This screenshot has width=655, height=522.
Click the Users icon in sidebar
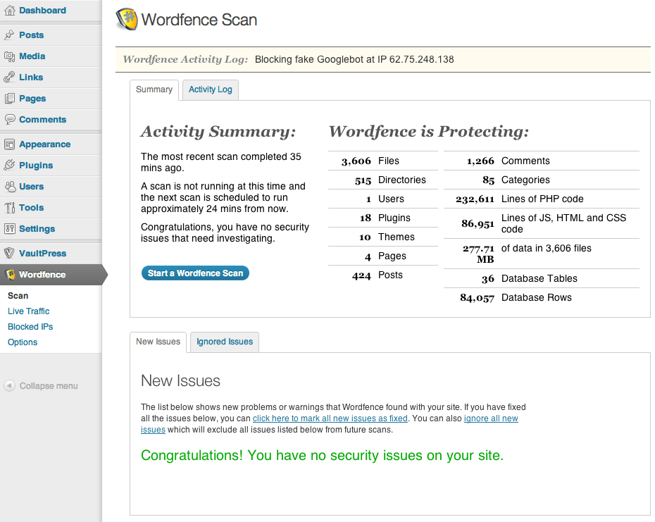click(x=9, y=187)
